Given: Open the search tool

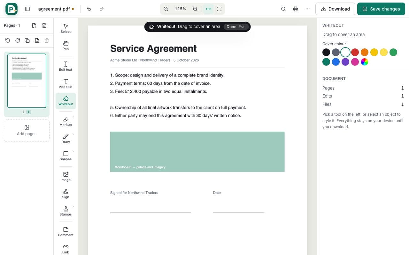Looking at the screenshot, I should 283,9.
